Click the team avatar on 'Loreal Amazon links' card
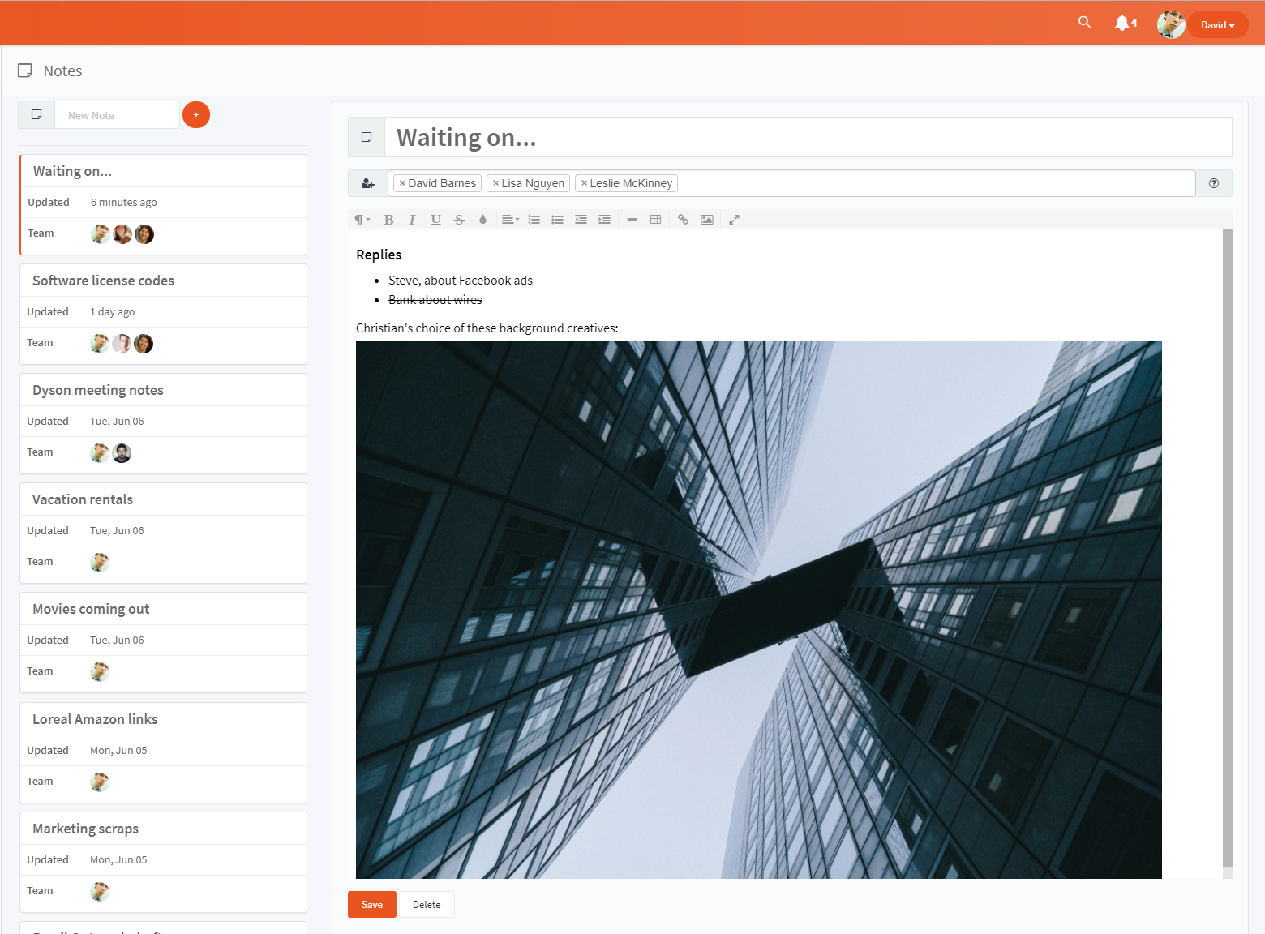The width and height of the screenshot is (1265, 934). click(100, 782)
